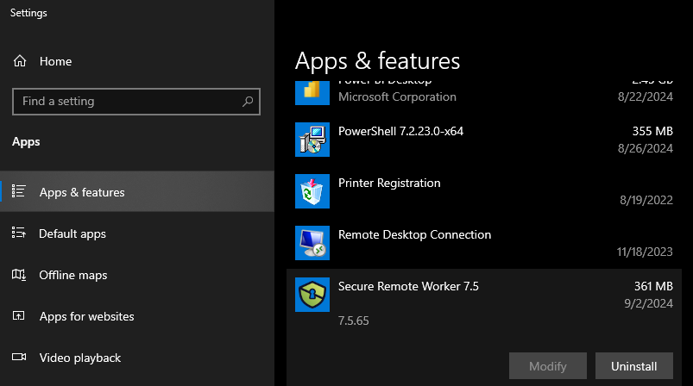
Task: Click the Video playback camera icon
Action: pyautogui.click(x=19, y=357)
